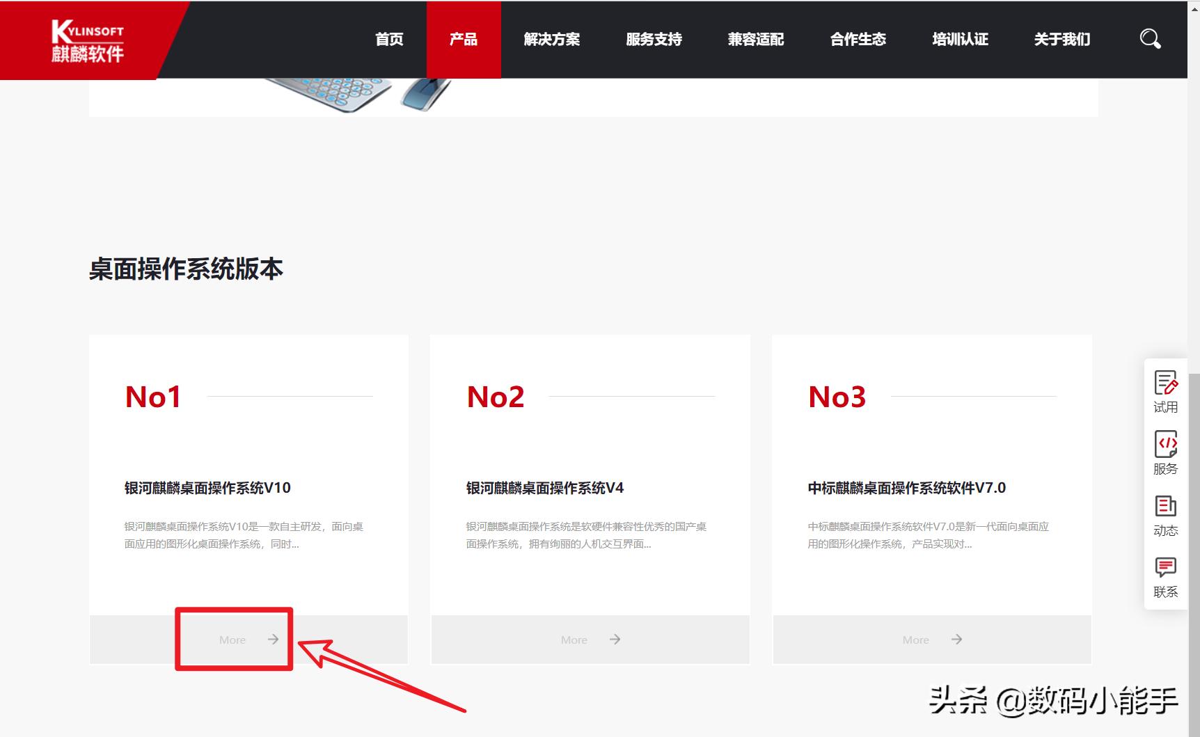Select 兼容适配 in the top navigation
Image resolution: width=1200 pixels, height=737 pixels.
(756, 40)
